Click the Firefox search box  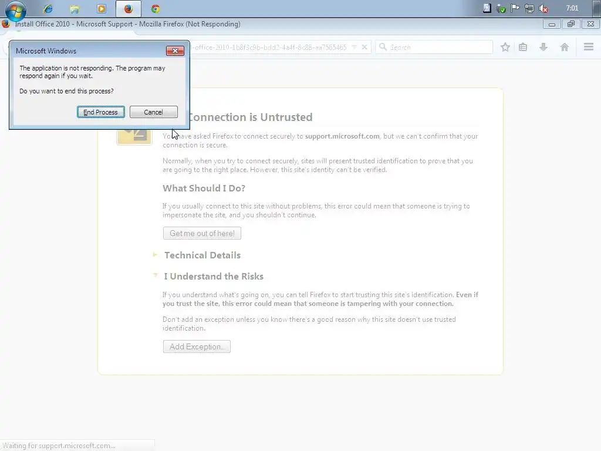coord(434,47)
